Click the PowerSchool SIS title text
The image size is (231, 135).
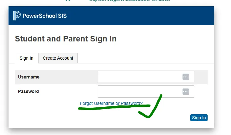tap(45, 16)
